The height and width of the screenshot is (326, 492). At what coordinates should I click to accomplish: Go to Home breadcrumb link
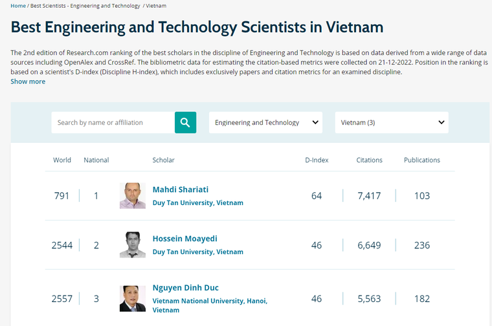pos(18,6)
